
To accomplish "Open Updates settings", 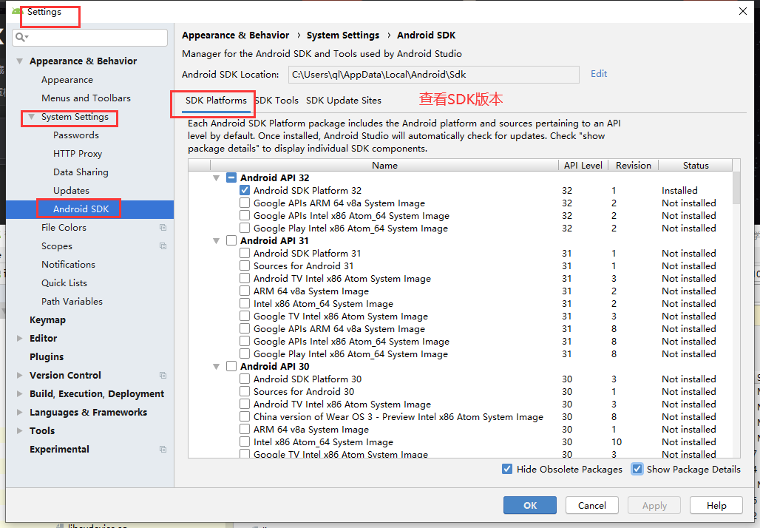I will point(71,191).
